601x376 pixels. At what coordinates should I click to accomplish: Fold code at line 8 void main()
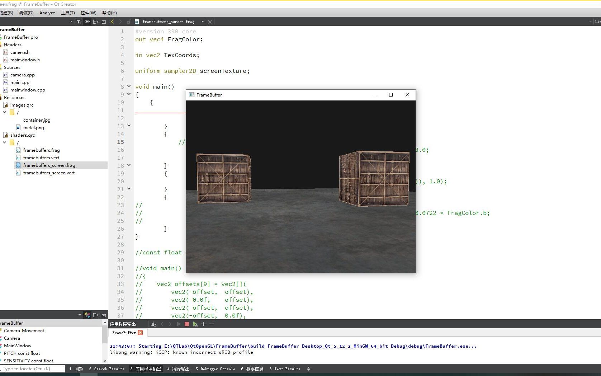(129, 86)
